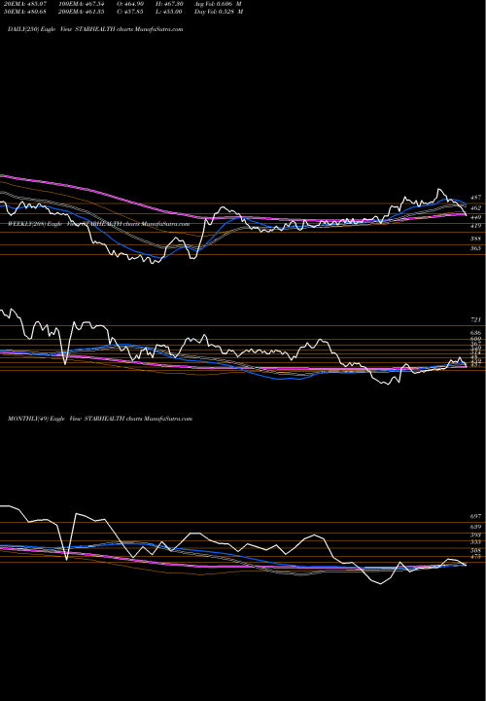Viewport: 486px width, 701px height.
Task: Click the Avg Vol readout
Action: pos(219,4)
